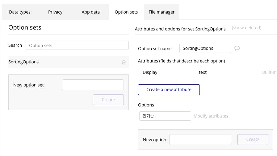The width and height of the screenshot is (277, 156).
Task: Open Modify attributes for 인기순 option
Action: 211,116
